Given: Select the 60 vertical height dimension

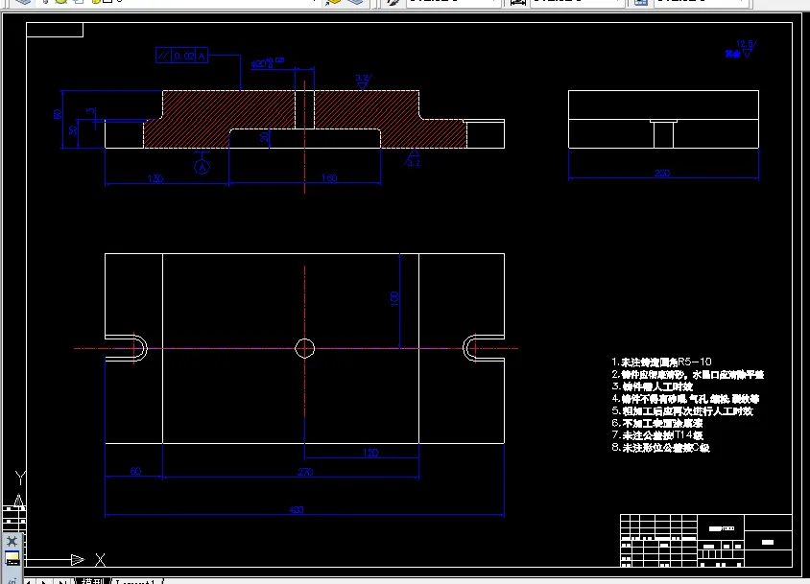Looking at the screenshot, I should click(x=57, y=114).
